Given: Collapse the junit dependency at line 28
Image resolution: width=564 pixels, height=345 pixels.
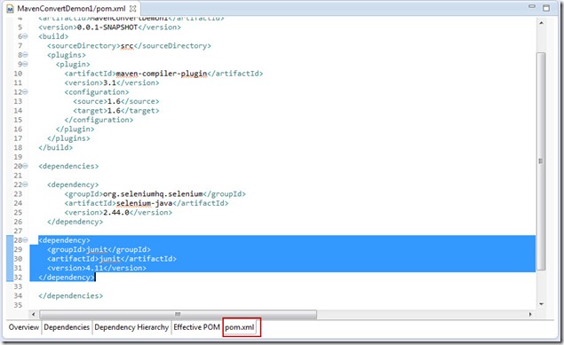Looking at the screenshot, I should tap(25, 239).
